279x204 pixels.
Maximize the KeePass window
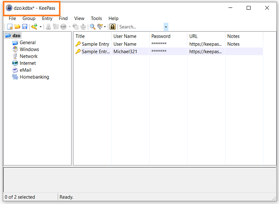(x=249, y=8)
